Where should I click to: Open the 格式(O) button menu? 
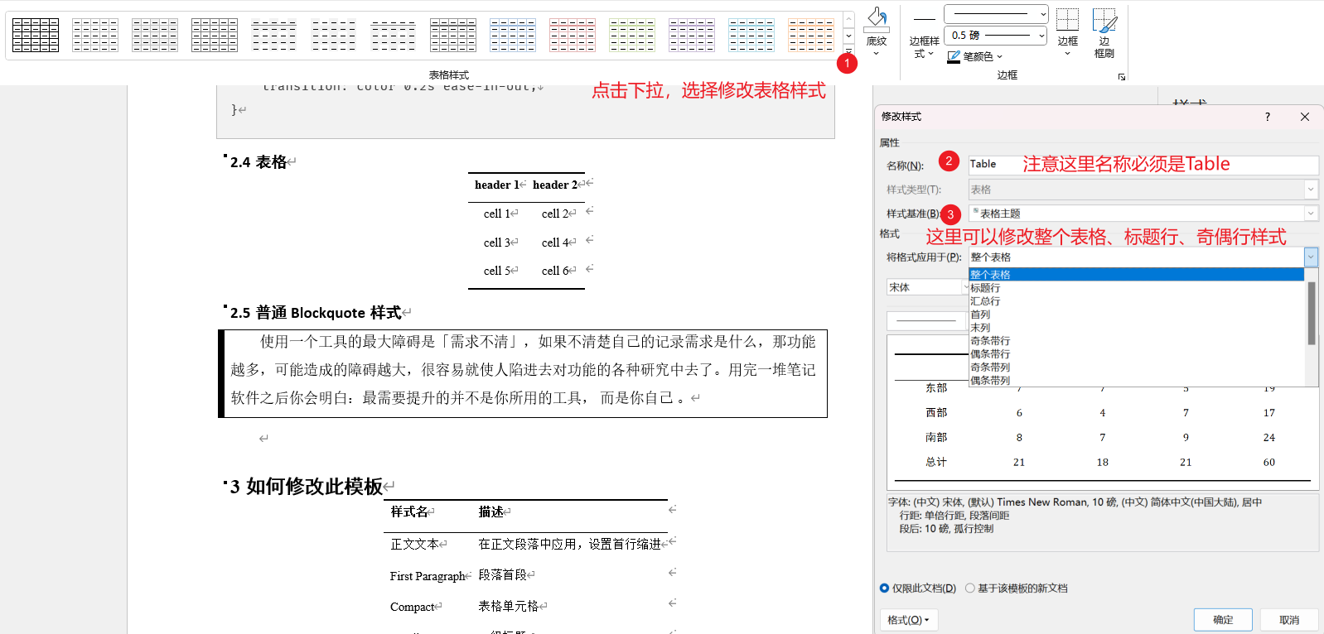[908, 620]
